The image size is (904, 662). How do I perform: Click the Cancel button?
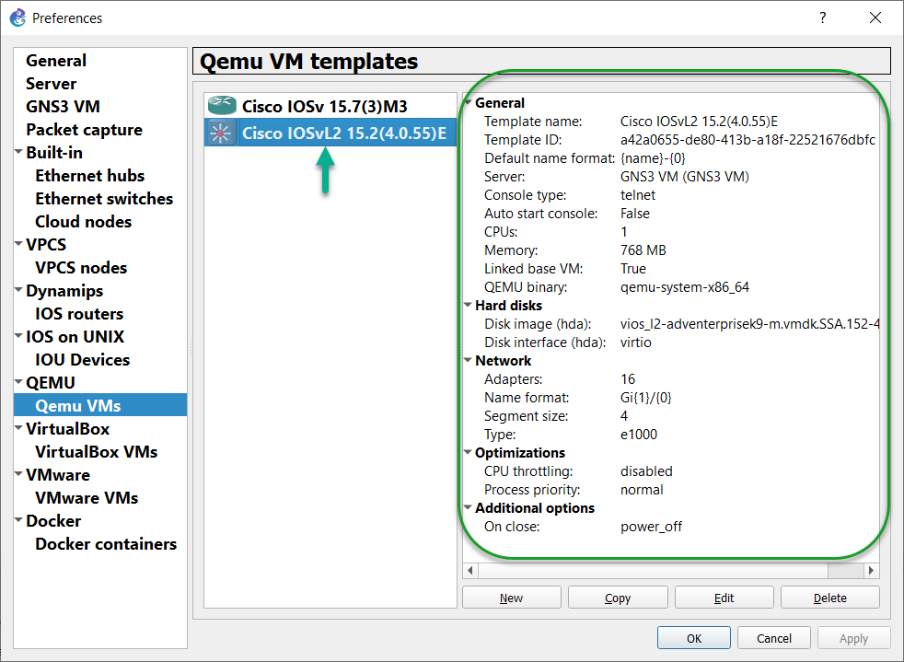(x=773, y=638)
